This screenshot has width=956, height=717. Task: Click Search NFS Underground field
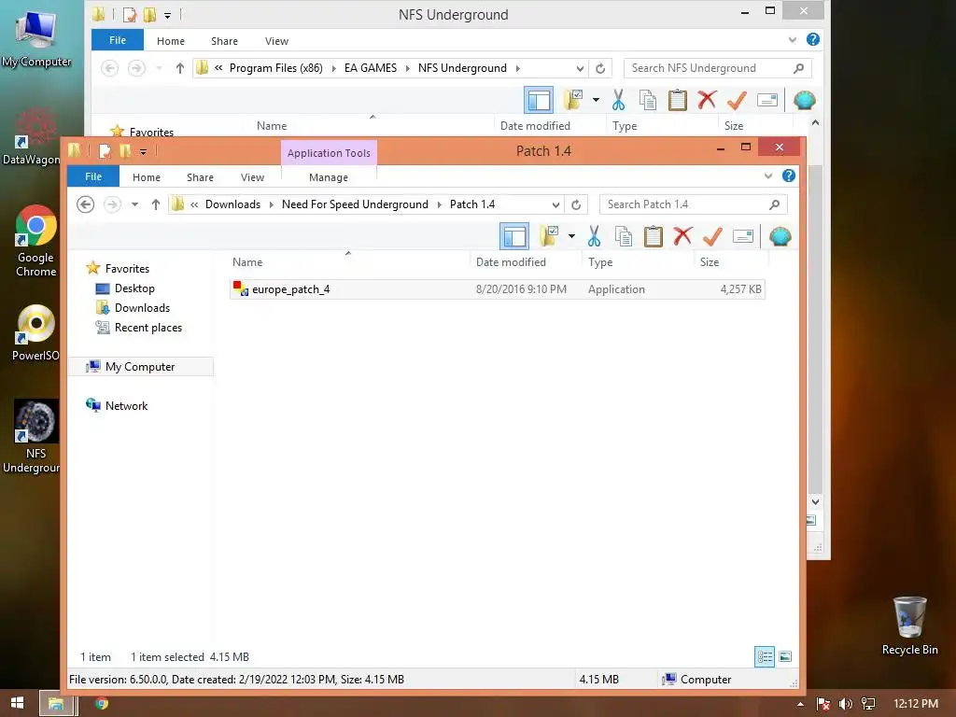point(718,67)
